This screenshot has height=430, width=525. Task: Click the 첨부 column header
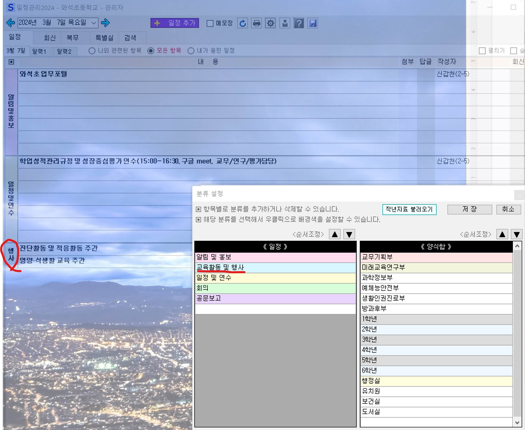[x=408, y=62]
